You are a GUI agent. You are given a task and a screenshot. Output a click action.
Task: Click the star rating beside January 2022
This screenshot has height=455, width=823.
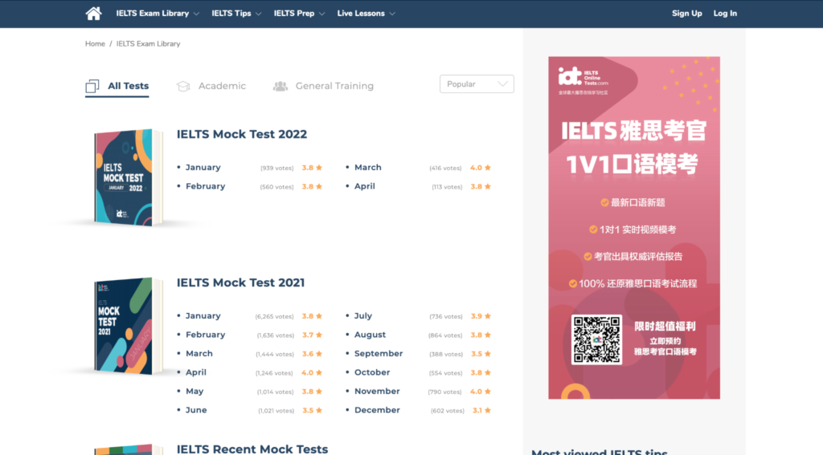[312, 168]
